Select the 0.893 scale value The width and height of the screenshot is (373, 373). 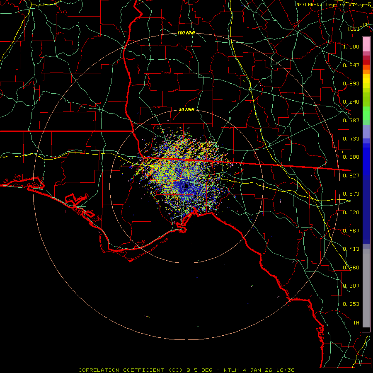coord(351,83)
